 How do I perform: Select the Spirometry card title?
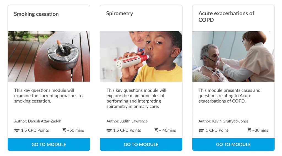point(120,14)
